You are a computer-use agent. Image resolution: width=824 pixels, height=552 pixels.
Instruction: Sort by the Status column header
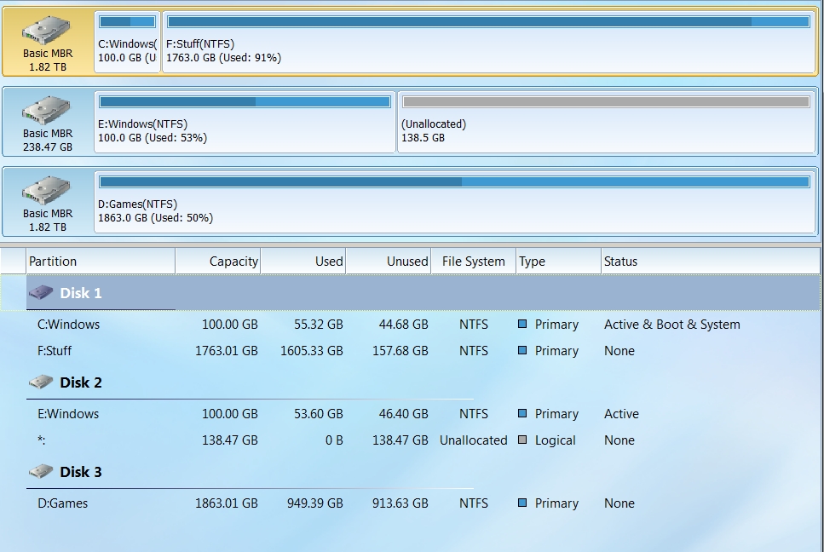(x=711, y=261)
